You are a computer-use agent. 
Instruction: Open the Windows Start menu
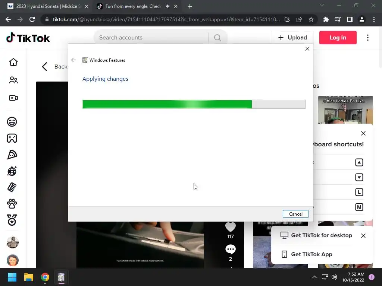[12, 277]
